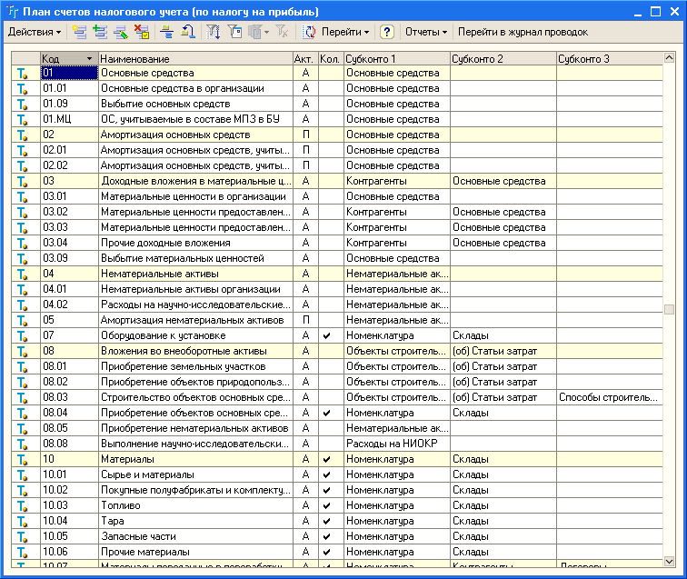Click the Edit current element pencil icon
Viewport: 687px width, 579px height.
[x=121, y=32]
